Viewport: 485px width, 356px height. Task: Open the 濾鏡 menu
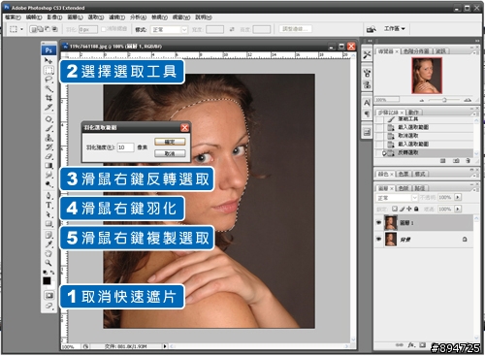[x=116, y=17]
